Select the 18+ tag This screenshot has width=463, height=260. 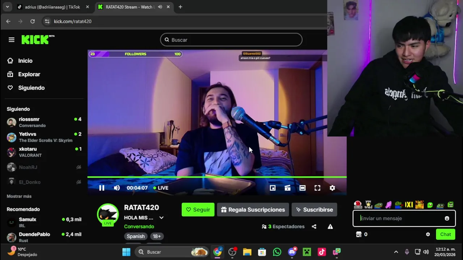click(x=157, y=236)
